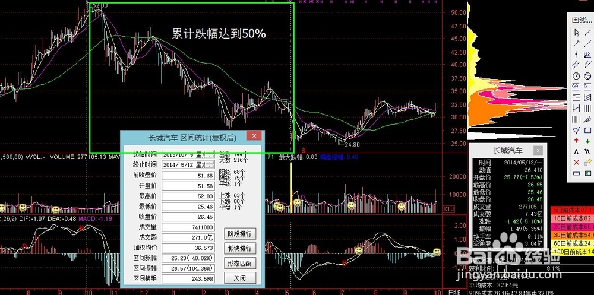The image size is (594, 295).
Task: Click the 平均成本: 32.64元 text
Action: pos(493,285)
